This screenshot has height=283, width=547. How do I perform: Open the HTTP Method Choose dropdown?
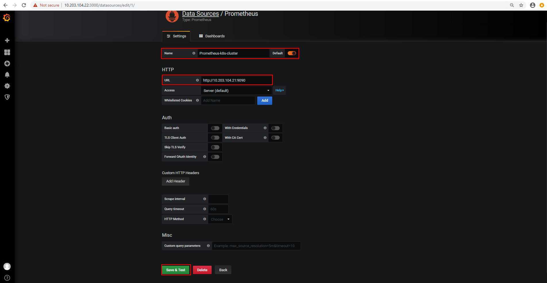[220, 219]
